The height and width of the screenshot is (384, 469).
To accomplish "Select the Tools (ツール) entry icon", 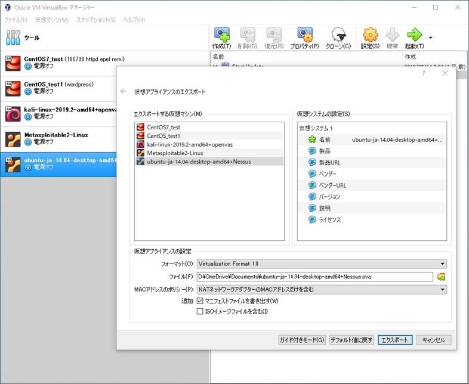I will (x=13, y=38).
